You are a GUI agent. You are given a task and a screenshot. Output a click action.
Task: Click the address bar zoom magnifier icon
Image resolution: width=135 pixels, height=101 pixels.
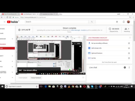tap(130, 17)
